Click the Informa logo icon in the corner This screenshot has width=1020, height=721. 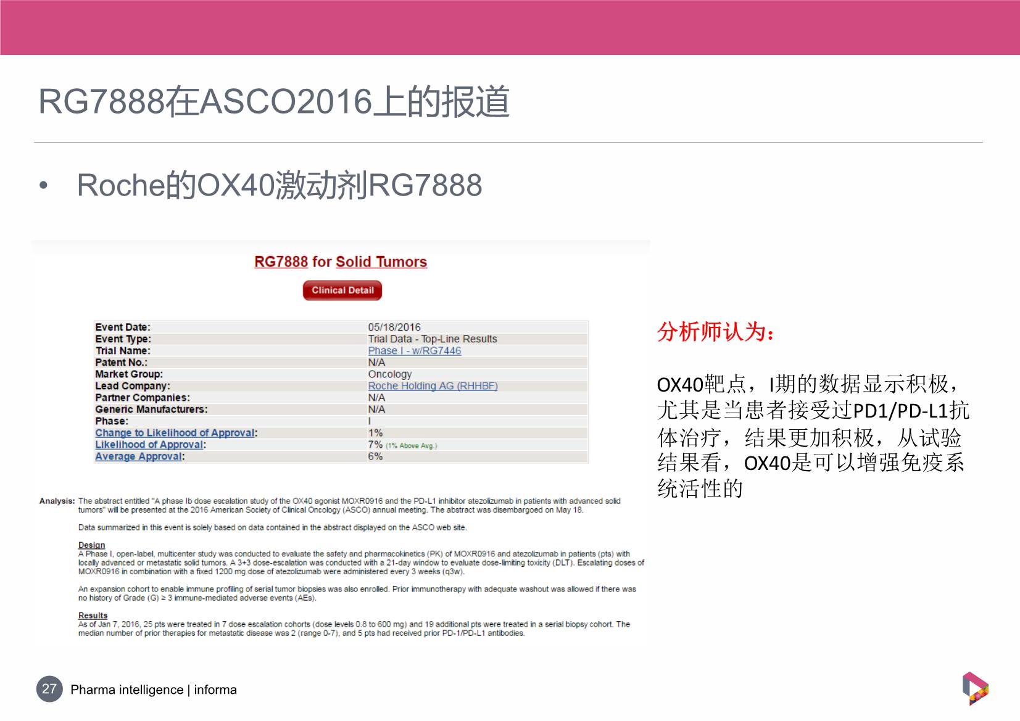click(976, 688)
